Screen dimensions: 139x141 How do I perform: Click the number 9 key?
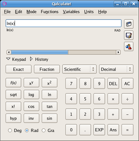click(x=99, y=84)
